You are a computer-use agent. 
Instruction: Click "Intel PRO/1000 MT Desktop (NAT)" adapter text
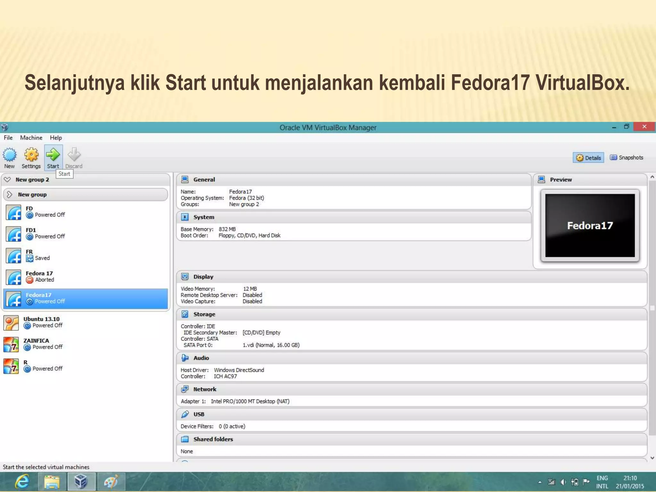tap(250, 401)
